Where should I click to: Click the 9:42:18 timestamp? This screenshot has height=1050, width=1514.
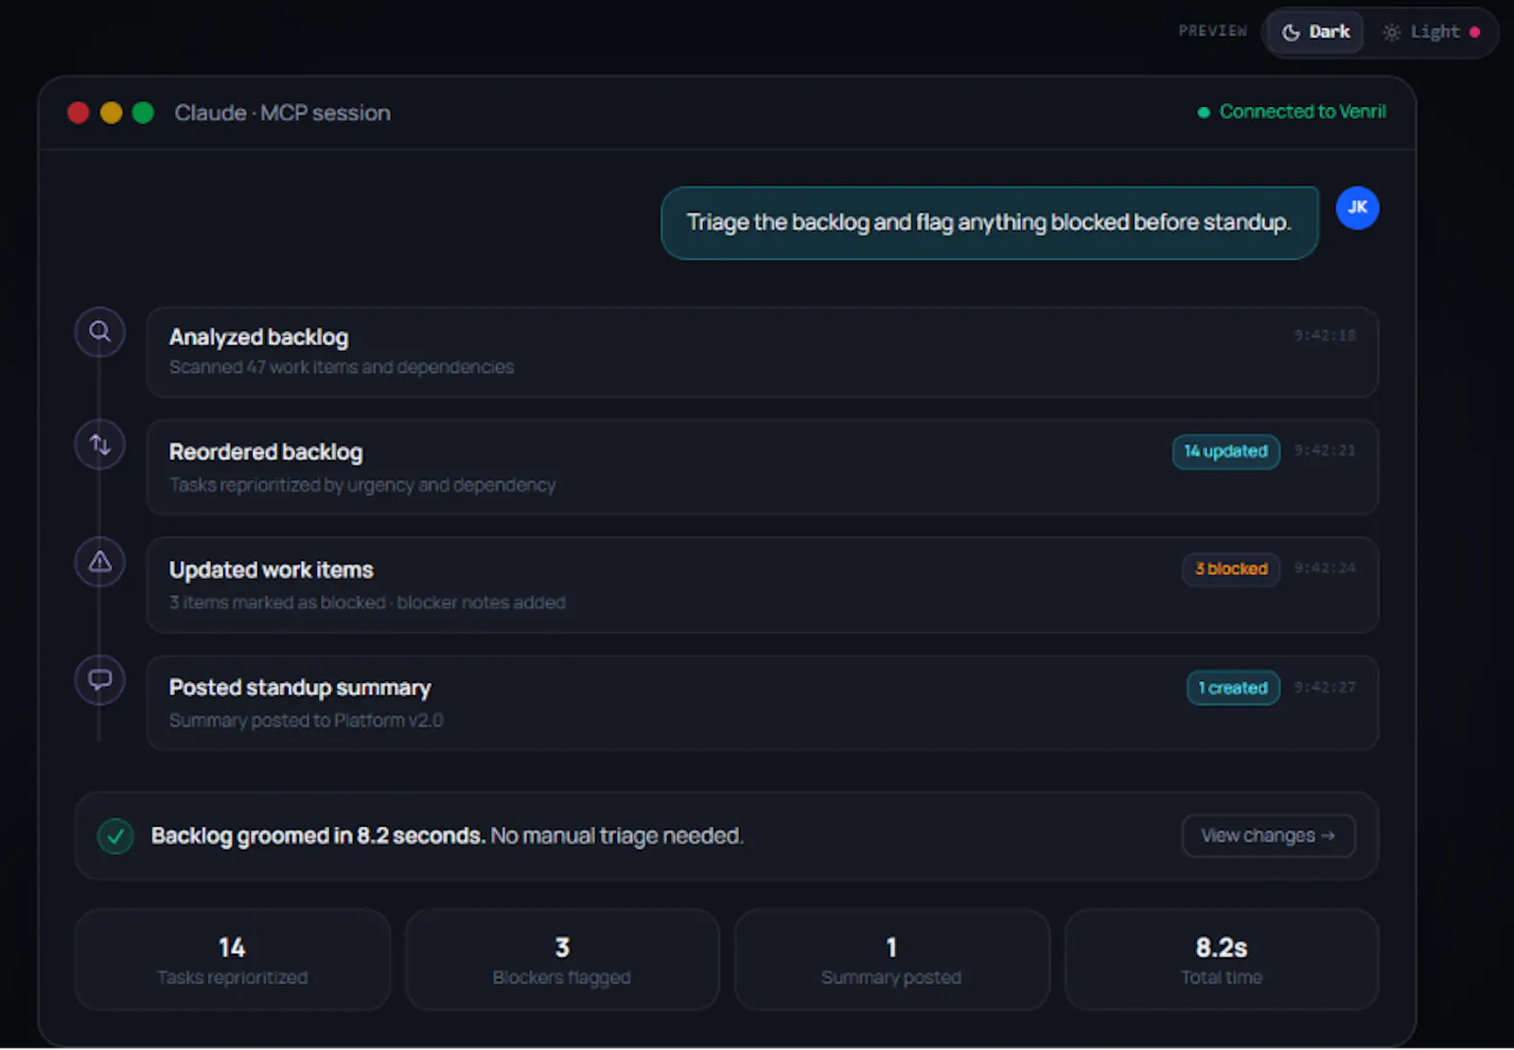click(1325, 335)
